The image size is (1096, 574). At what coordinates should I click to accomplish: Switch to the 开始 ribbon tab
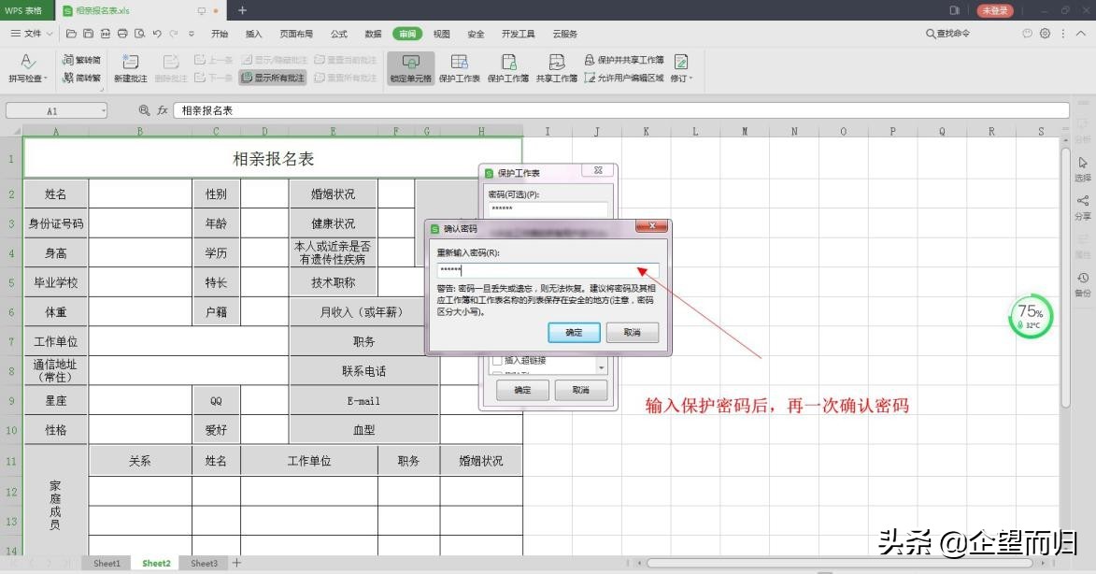tap(220, 34)
